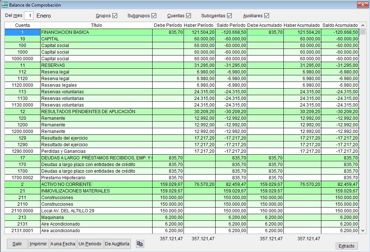The image size is (370, 252).
Task: Click the scrollbar up arrow
Action: 363,26
